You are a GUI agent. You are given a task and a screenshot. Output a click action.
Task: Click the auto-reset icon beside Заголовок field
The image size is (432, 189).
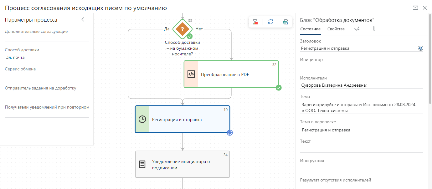[420, 48]
